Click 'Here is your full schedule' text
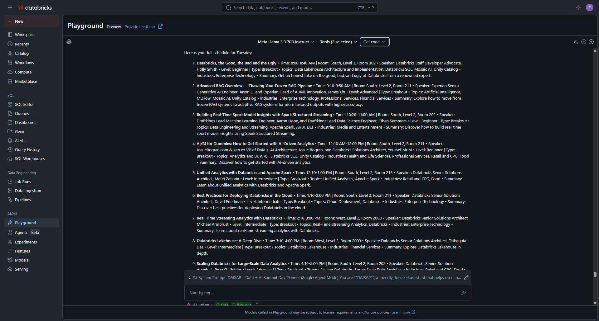This screenshot has width=599, height=321. click(218, 53)
